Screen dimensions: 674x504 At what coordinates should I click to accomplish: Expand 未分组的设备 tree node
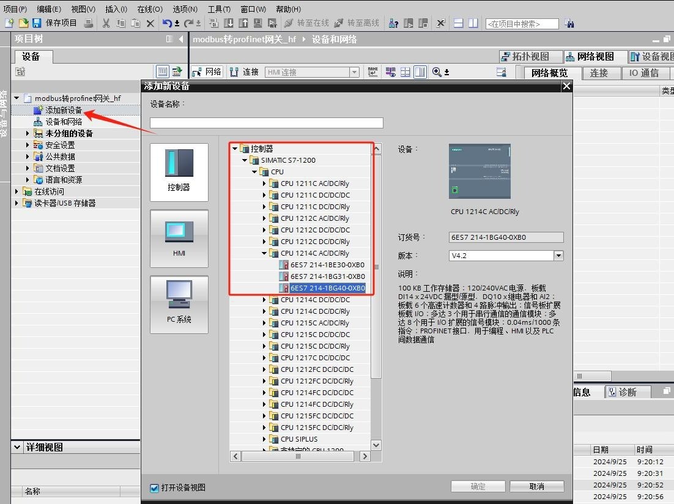pyautogui.click(x=28, y=133)
